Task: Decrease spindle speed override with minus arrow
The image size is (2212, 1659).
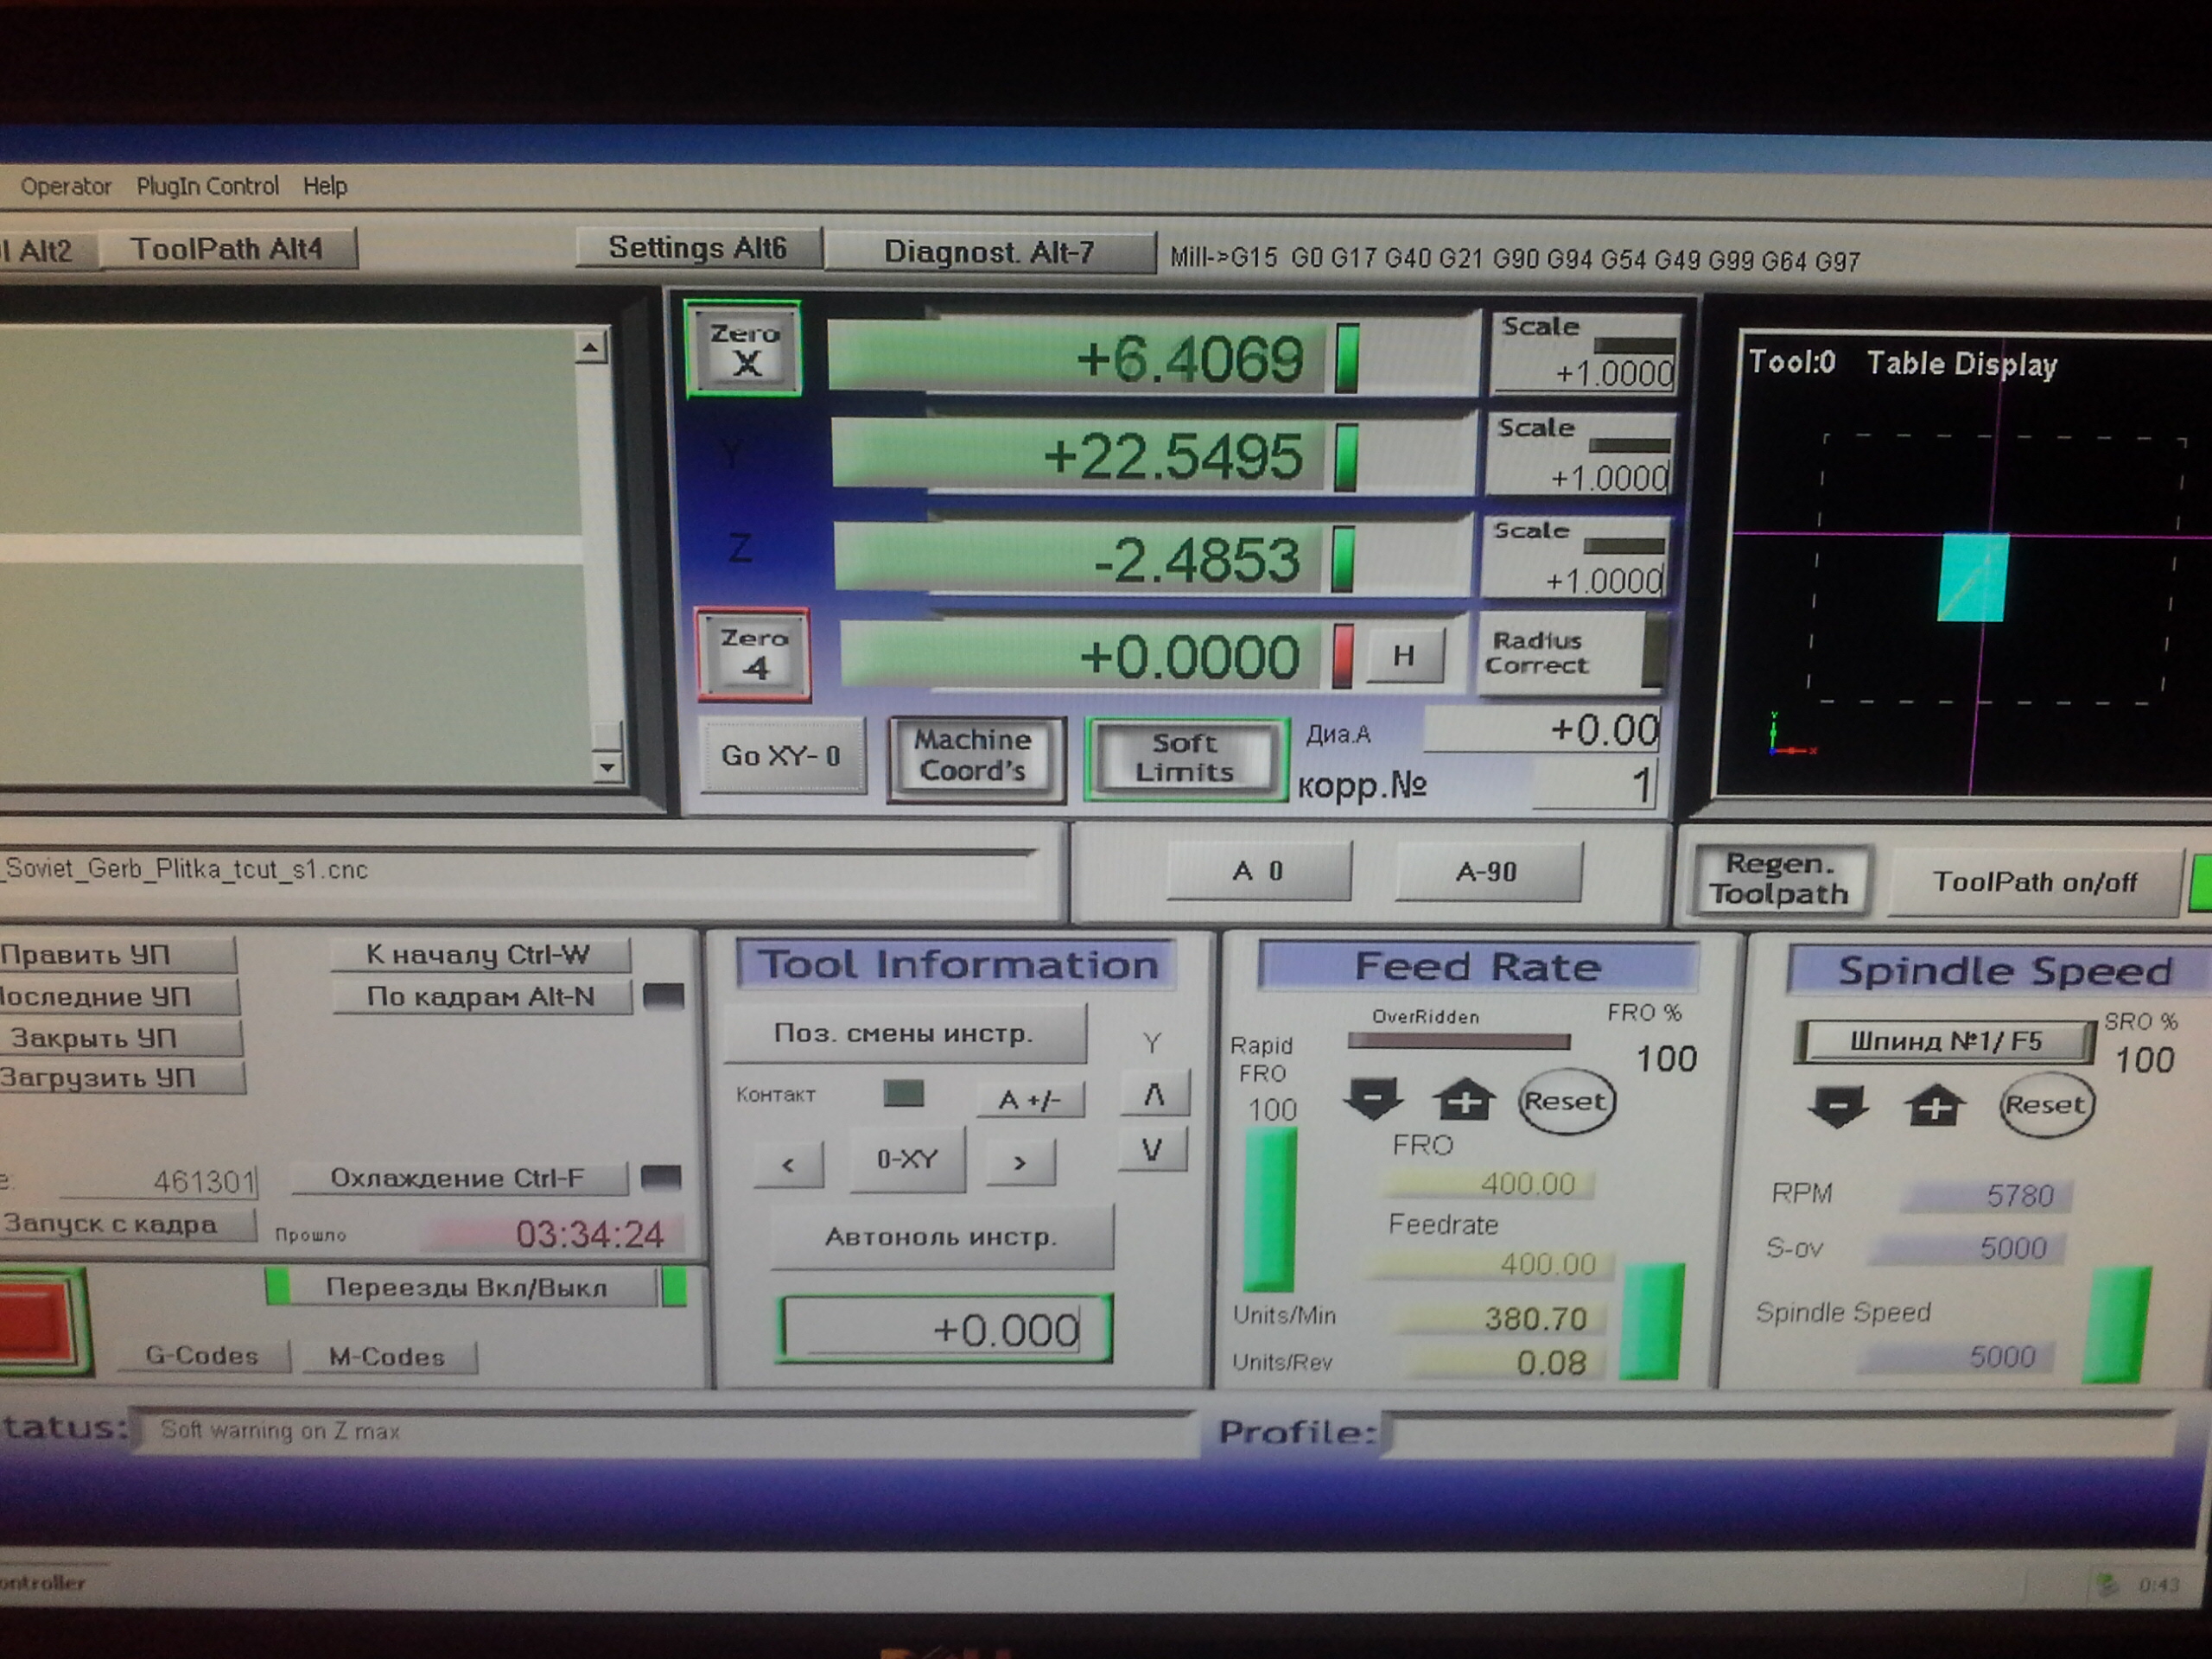Action: (1837, 1105)
